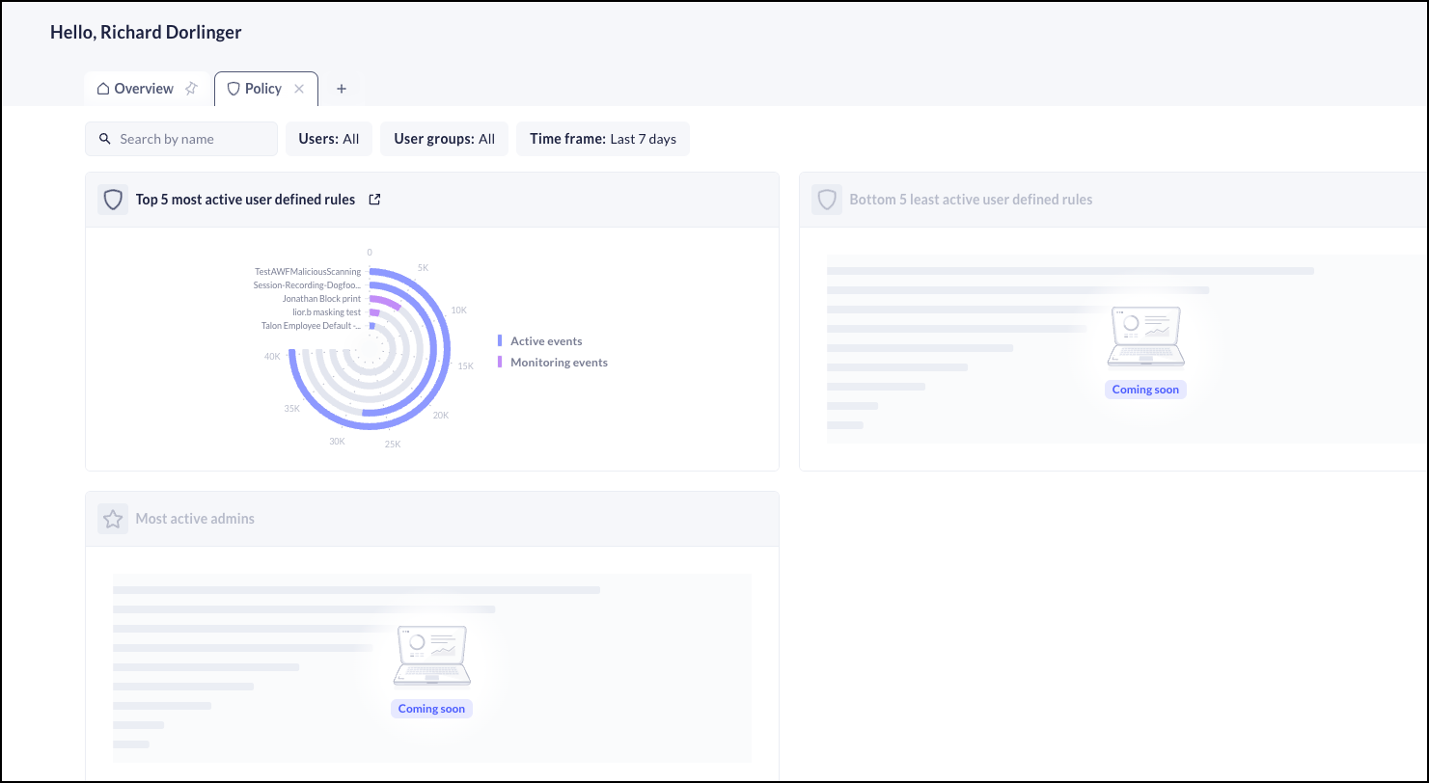
Task: Open the Users filter dropdown
Action: [x=329, y=139]
